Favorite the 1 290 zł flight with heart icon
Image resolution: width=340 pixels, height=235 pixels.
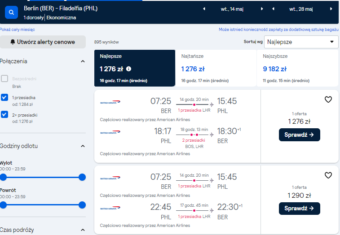328,175
